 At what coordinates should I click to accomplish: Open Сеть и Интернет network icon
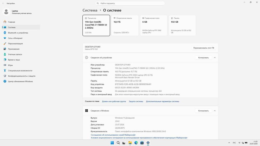(5, 38)
